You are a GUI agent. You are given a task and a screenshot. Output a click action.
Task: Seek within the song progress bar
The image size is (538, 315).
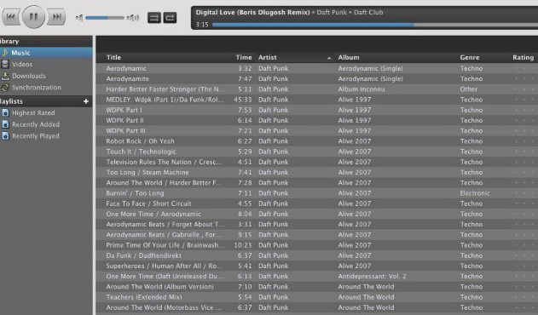374,25
